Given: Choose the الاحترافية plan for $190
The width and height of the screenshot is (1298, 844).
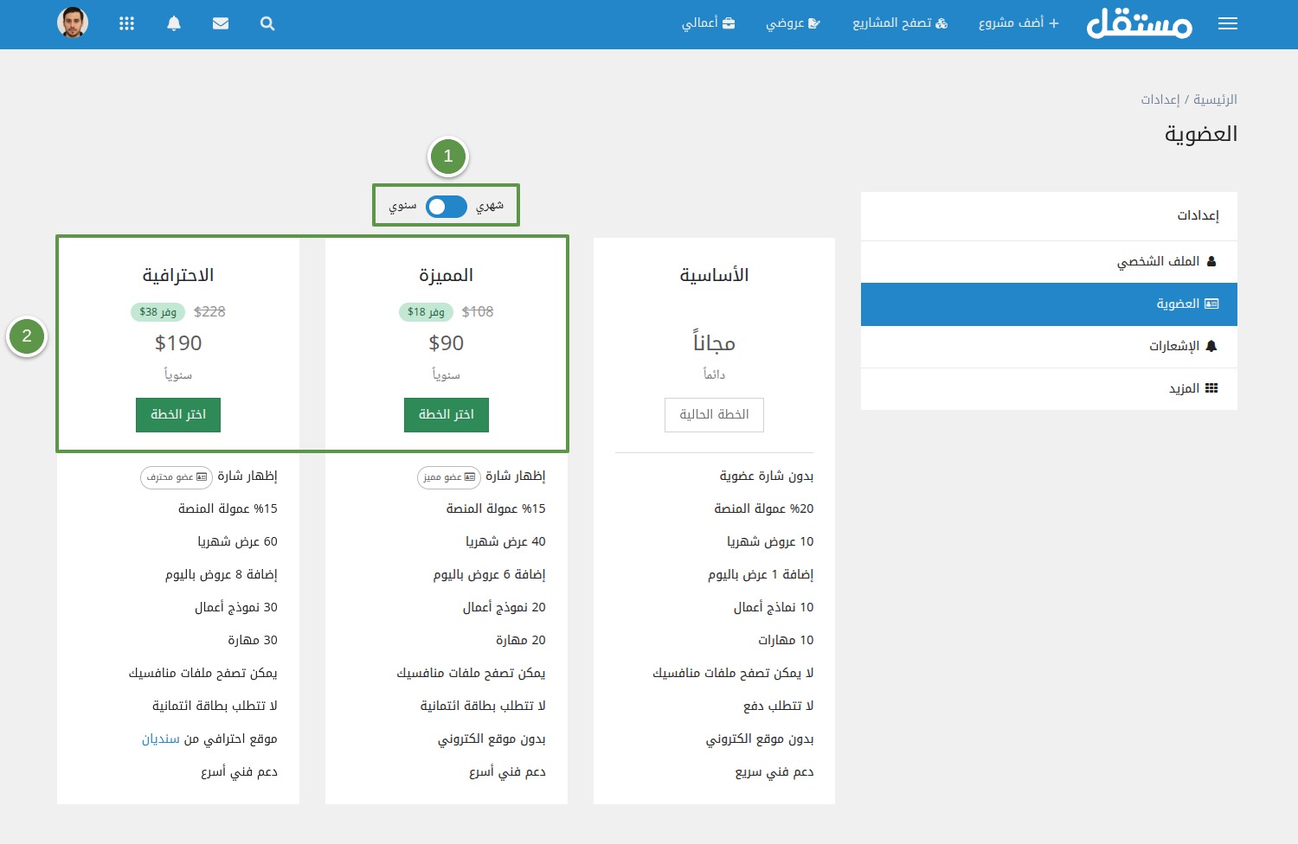Looking at the screenshot, I should 178,414.
